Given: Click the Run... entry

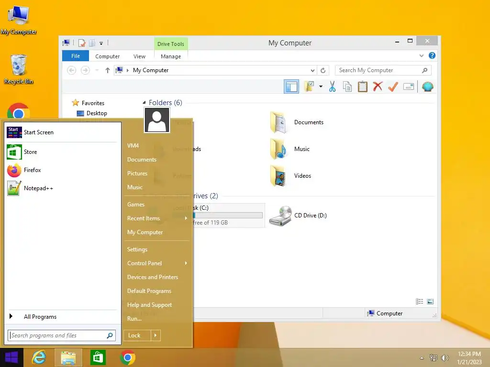Looking at the screenshot, I should click(134, 319).
